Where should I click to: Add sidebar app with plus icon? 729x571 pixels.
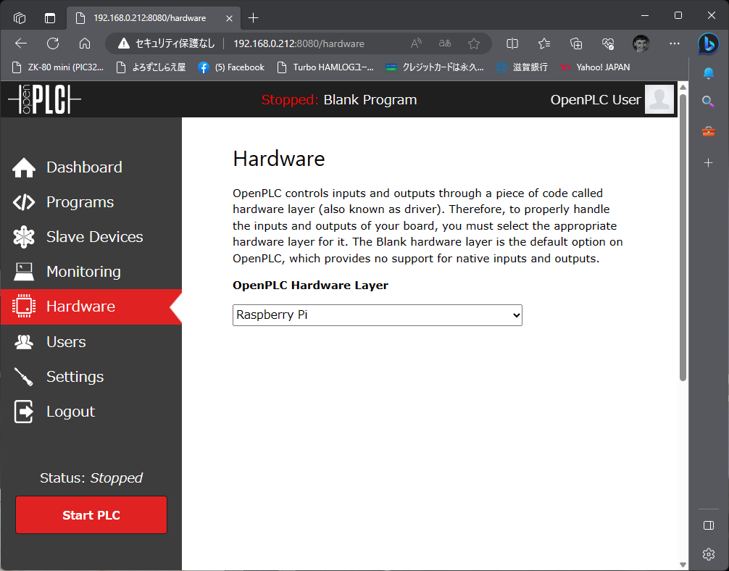[709, 163]
